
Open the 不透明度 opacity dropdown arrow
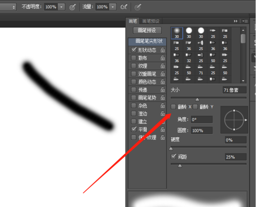(x=61, y=7)
